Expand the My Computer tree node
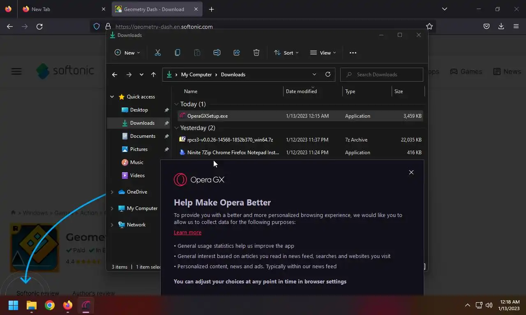Image resolution: width=526 pixels, height=315 pixels. click(112, 208)
